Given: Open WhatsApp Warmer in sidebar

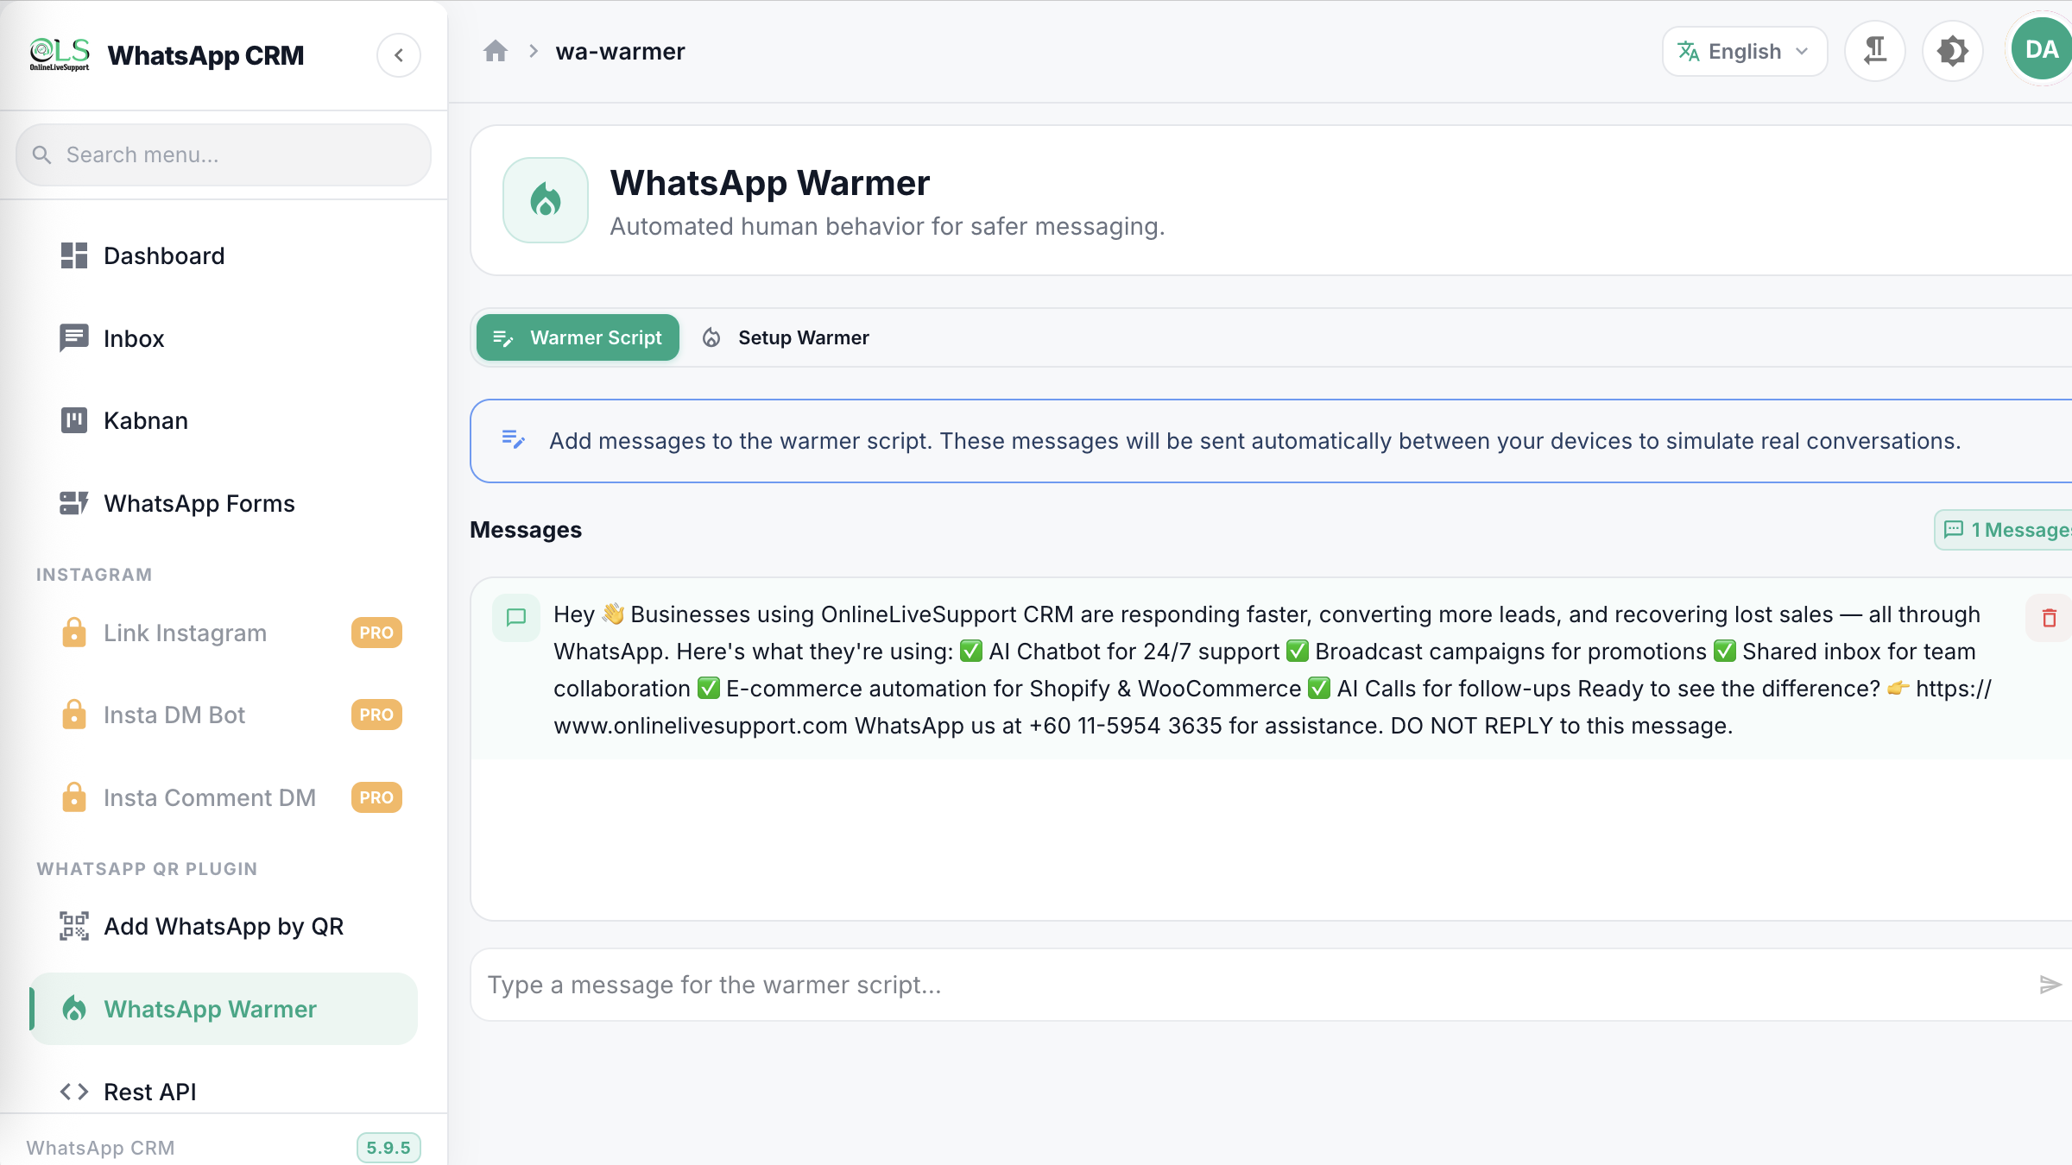Looking at the screenshot, I should click(x=224, y=1009).
